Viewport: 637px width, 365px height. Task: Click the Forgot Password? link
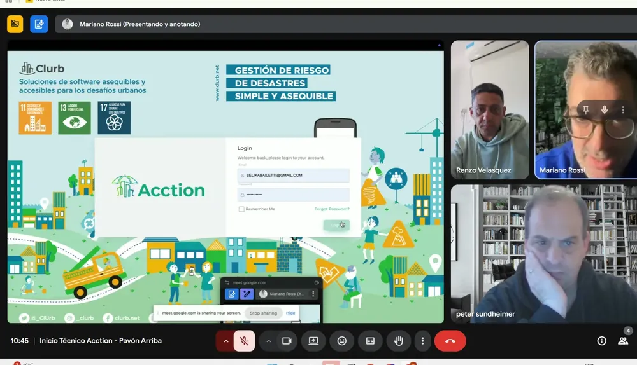coord(331,209)
